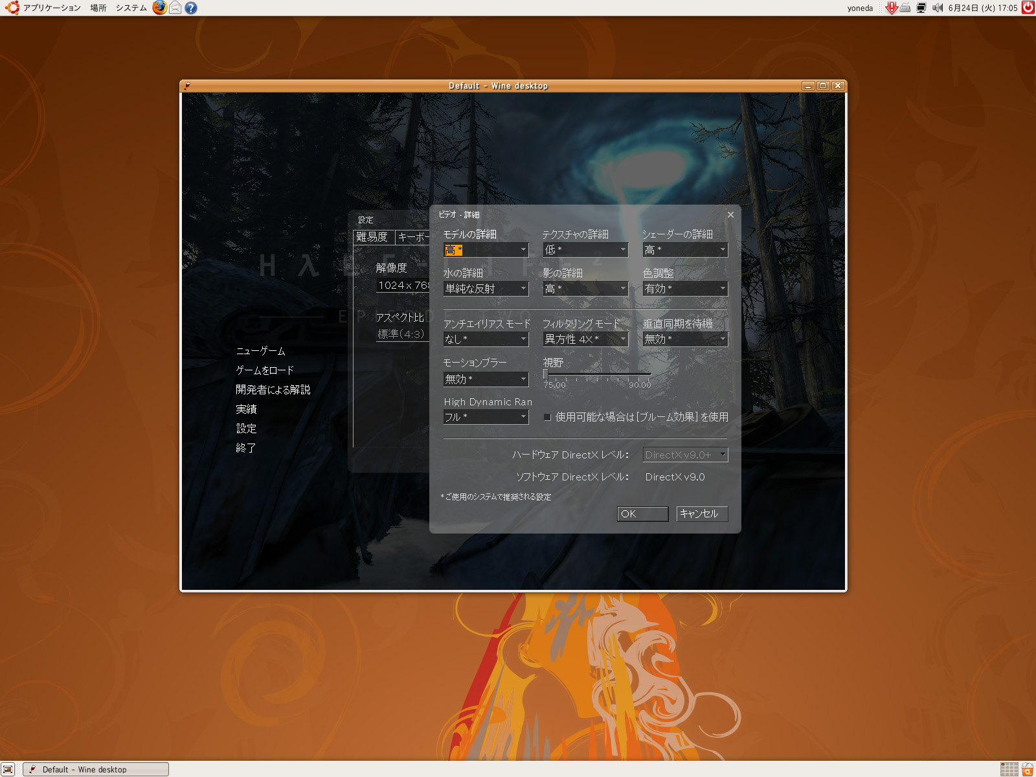Minimize the Default - Wine desktop window

pyautogui.click(x=808, y=85)
